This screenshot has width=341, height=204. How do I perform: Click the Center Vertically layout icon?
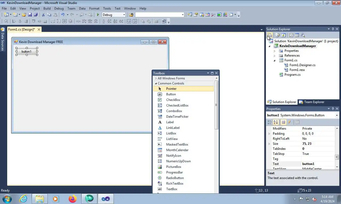click(135, 22)
